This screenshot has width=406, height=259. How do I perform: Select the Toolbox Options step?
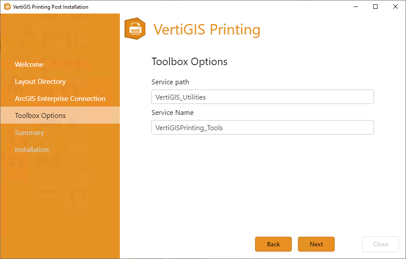click(41, 115)
